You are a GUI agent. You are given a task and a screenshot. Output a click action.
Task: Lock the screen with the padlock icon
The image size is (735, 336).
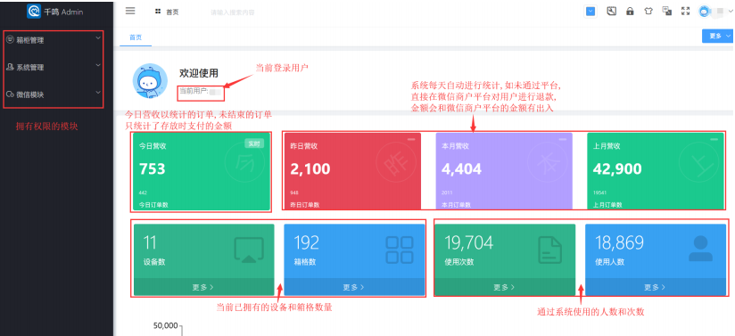[630, 12]
